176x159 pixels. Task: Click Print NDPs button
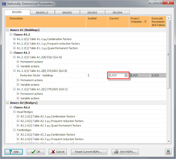click(125, 152)
